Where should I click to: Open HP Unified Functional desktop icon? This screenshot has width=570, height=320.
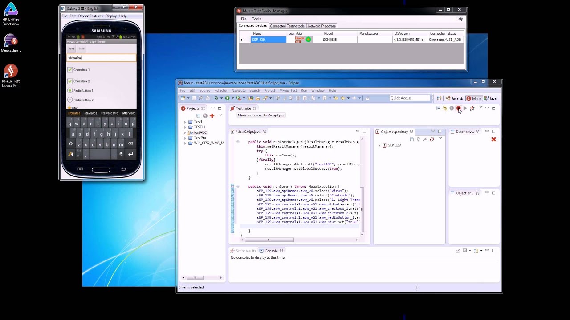pyautogui.click(x=11, y=14)
